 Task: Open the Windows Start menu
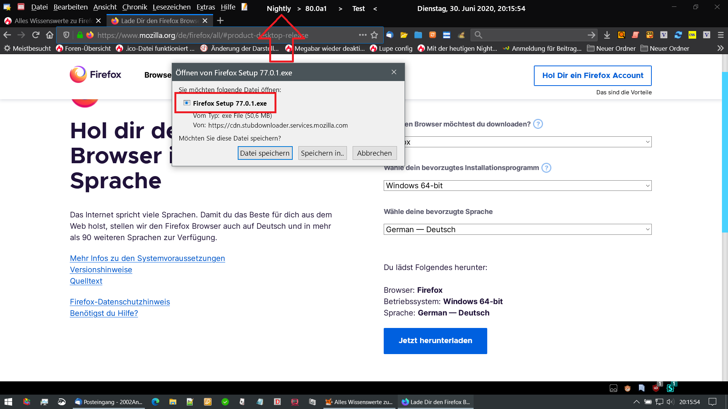(8, 402)
